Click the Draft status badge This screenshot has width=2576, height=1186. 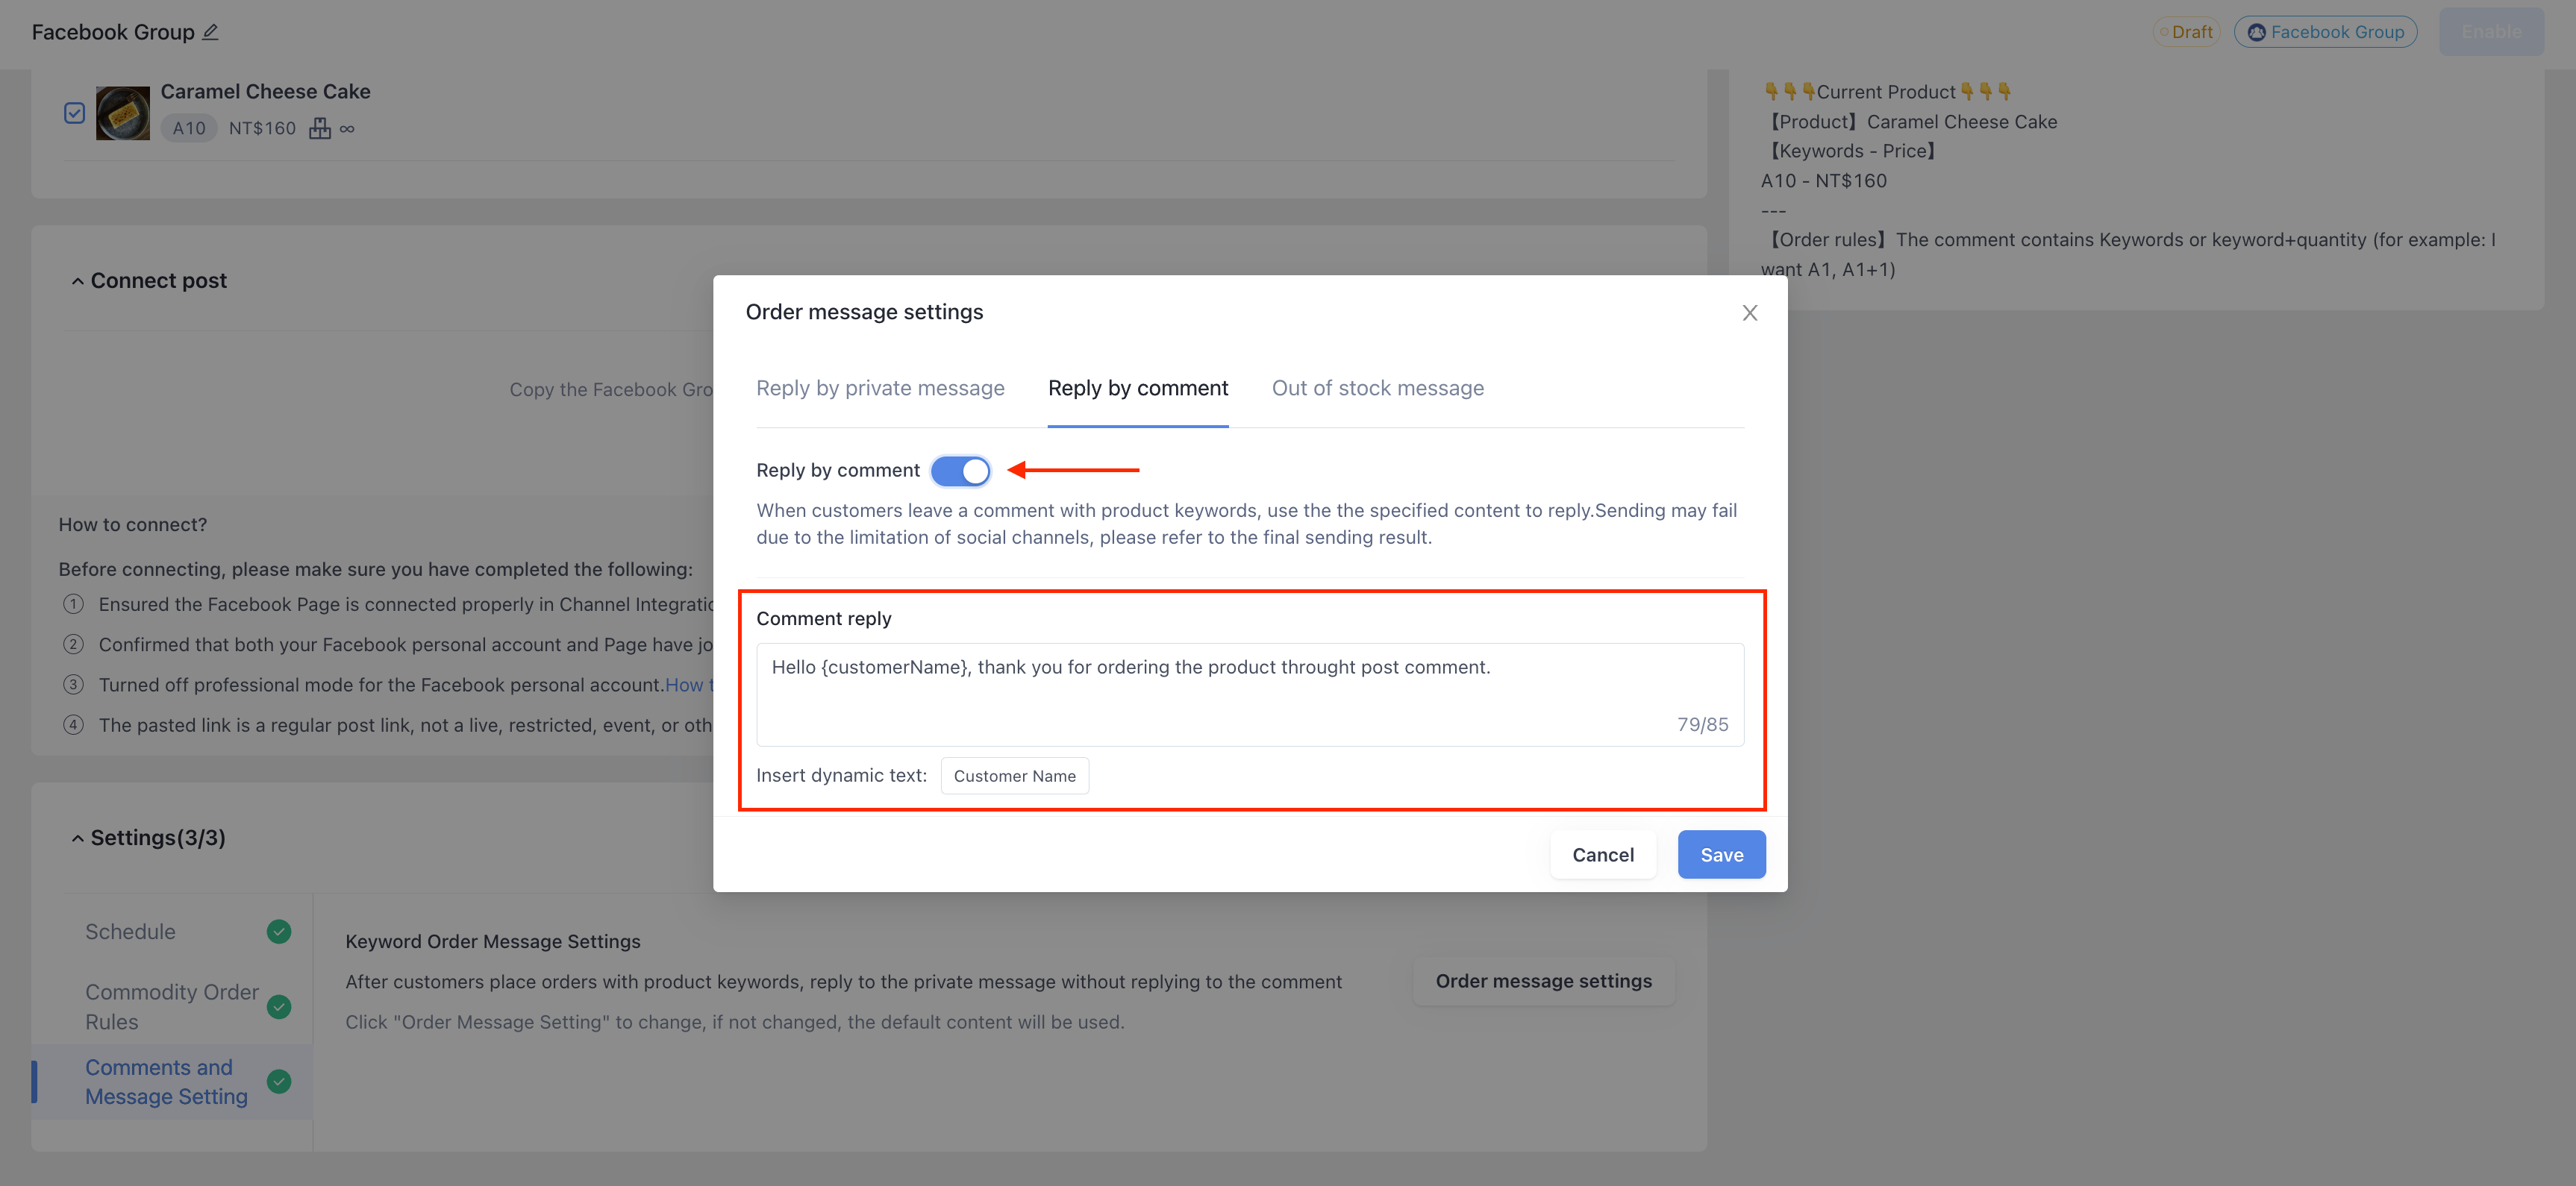point(2185,32)
